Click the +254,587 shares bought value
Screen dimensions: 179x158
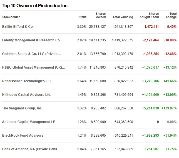tap(152, 149)
